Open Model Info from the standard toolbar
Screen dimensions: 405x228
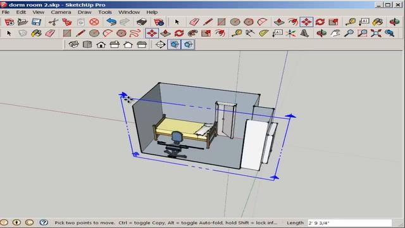(159, 22)
